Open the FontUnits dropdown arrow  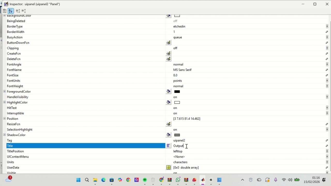pyautogui.click(x=327, y=81)
